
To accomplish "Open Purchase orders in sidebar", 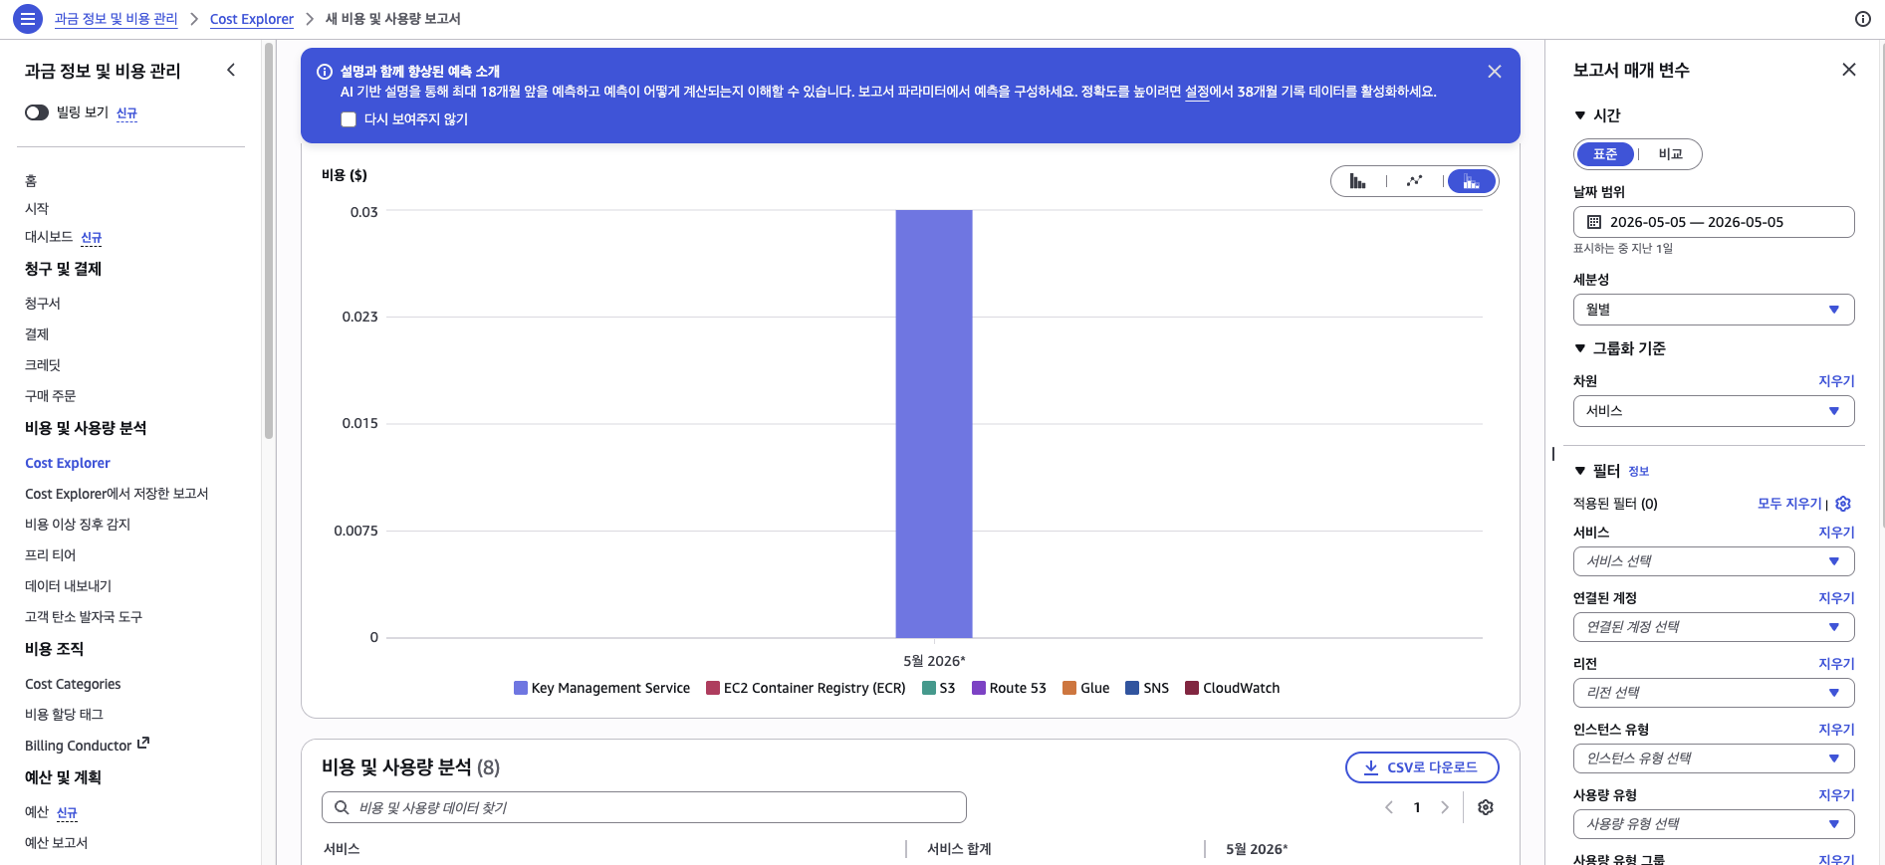I will (50, 395).
